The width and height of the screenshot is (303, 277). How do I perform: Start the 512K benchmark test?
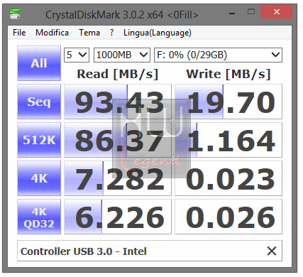(39, 140)
